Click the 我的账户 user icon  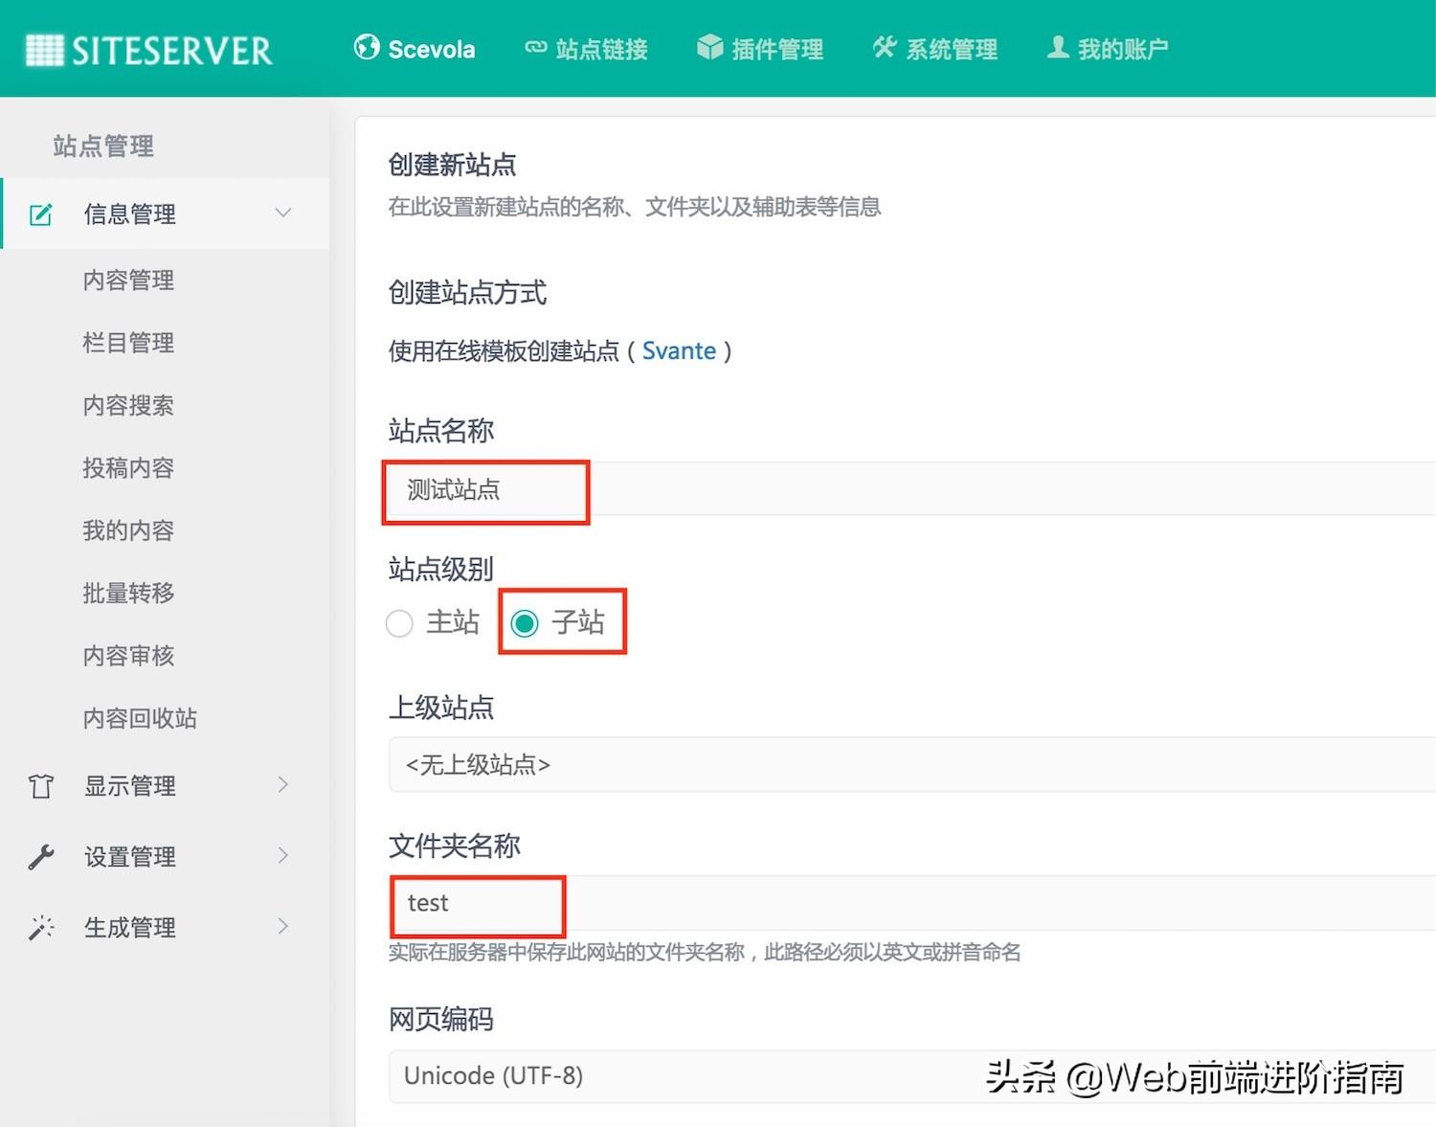coord(1057,46)
